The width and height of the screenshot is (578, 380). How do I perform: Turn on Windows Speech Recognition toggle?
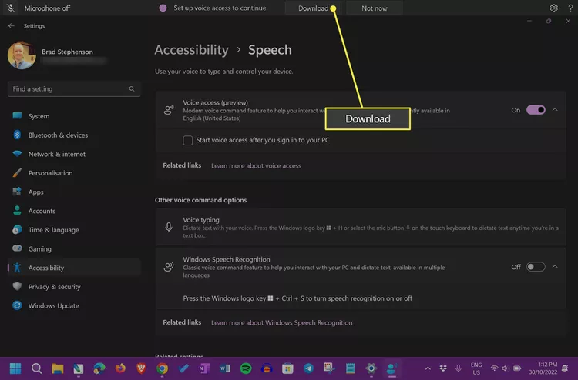click(536, 267)
